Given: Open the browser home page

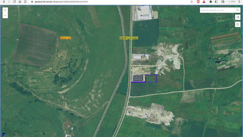Looking at the screenshot, I should coord(20,2).
